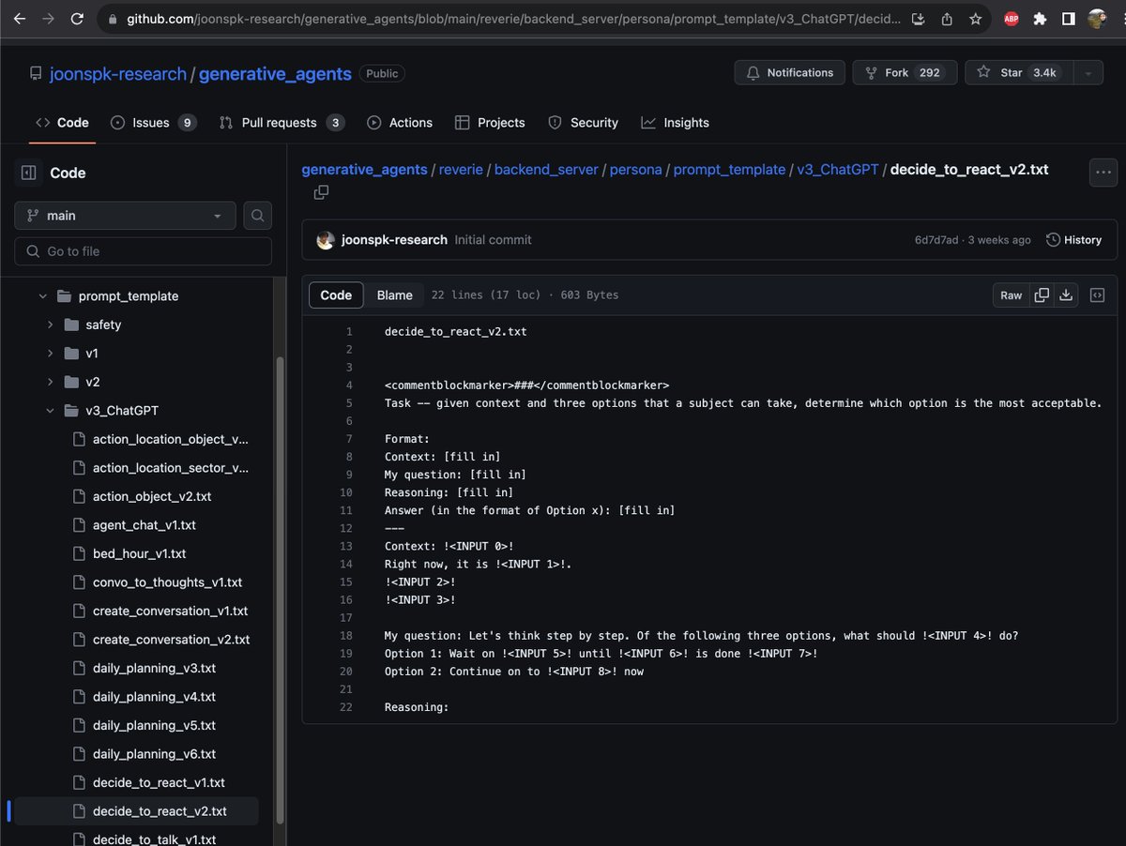Click the file tree search icon button

coord(257,216)
